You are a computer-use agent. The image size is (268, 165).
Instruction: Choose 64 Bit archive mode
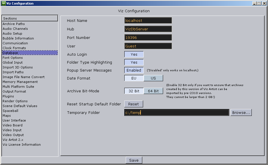pos(153,91)
